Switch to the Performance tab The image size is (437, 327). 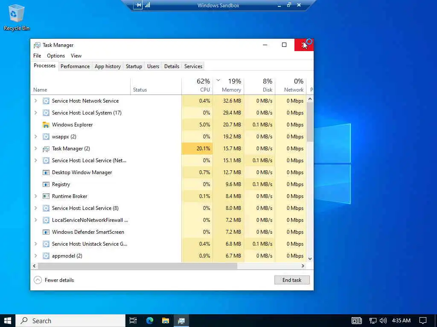coord(75,66)
